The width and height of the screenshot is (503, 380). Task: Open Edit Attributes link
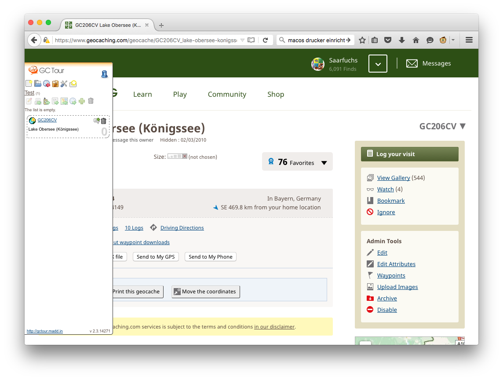(x=396, y=264)
